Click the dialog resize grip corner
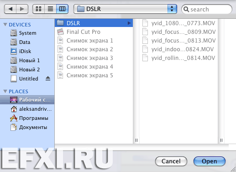 [233, 169]
